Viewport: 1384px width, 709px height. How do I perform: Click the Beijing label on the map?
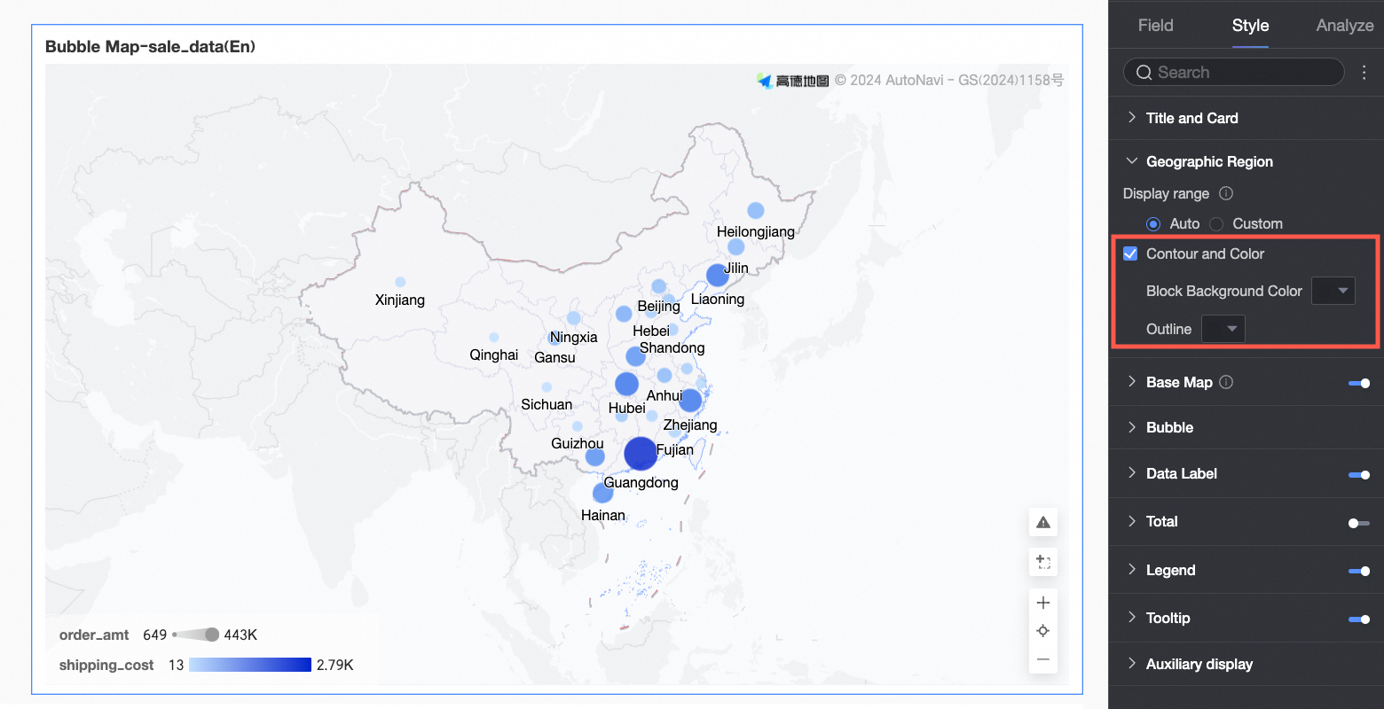click(x=659, y=306)
